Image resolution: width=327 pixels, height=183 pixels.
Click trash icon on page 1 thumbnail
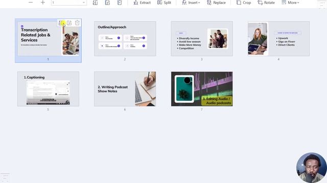(77, 22)
